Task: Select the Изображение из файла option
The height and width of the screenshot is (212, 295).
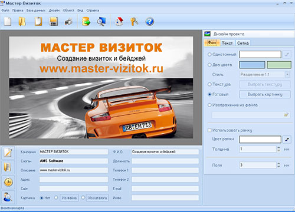Action: click(209, 105)
